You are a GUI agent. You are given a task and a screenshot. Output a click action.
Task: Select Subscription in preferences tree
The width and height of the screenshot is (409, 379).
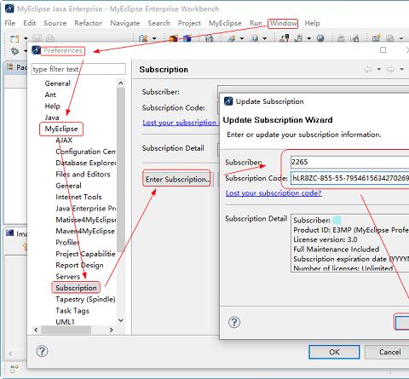[x=76, y=288]
